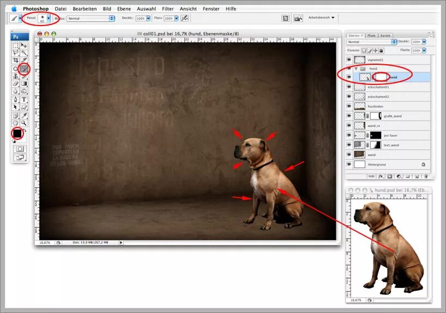
Task: Open the Ebene menu
Action: (124, 9)
